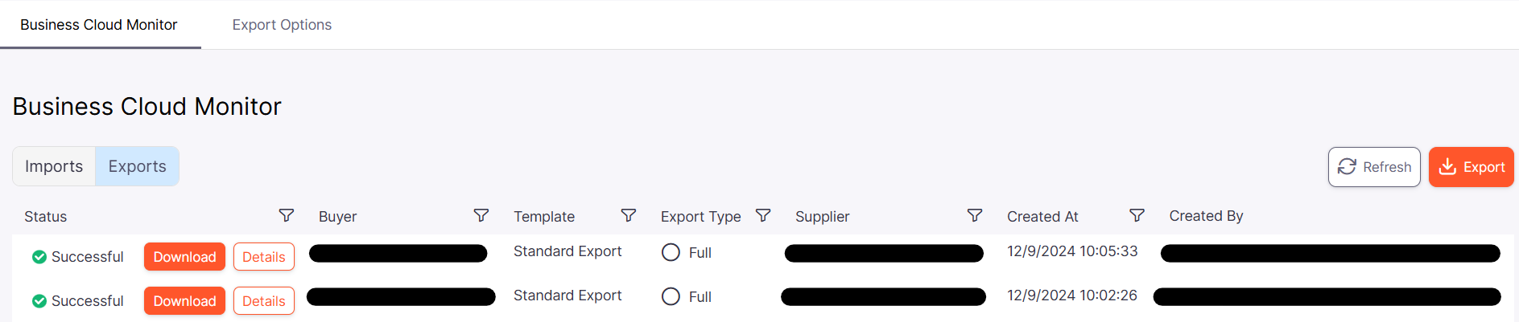Open Details for the second export row
The height and width of the screenshot is (322, 1519).
(x=264, y=301)
